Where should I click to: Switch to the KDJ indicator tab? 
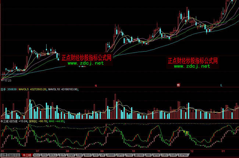(x=36, y=155)
